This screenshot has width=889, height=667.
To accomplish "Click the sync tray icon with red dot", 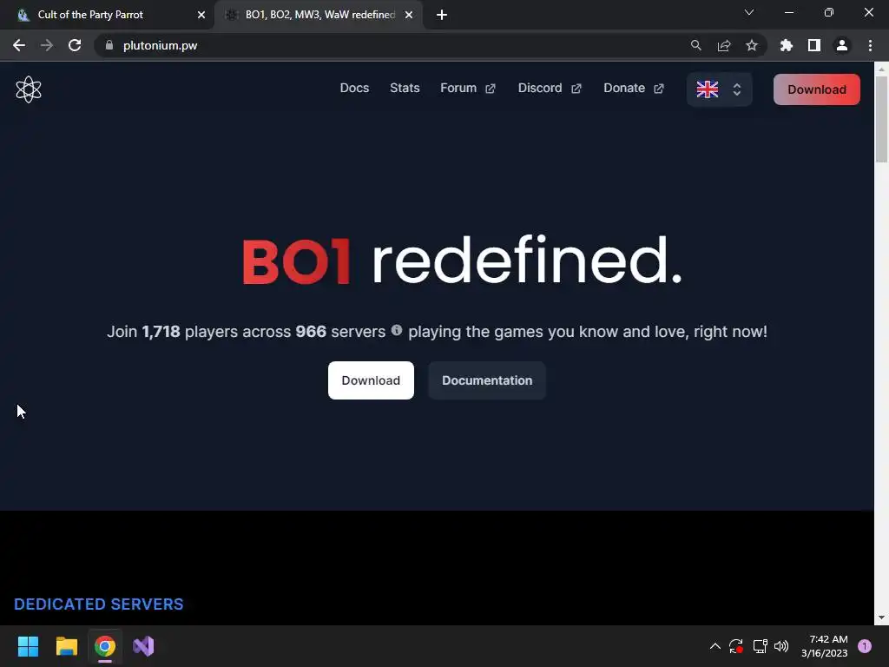I will (x=736, y=646).
